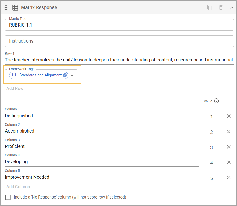Edit the Accomplished column name
237x206 pixels.
(x=102, y=131)
